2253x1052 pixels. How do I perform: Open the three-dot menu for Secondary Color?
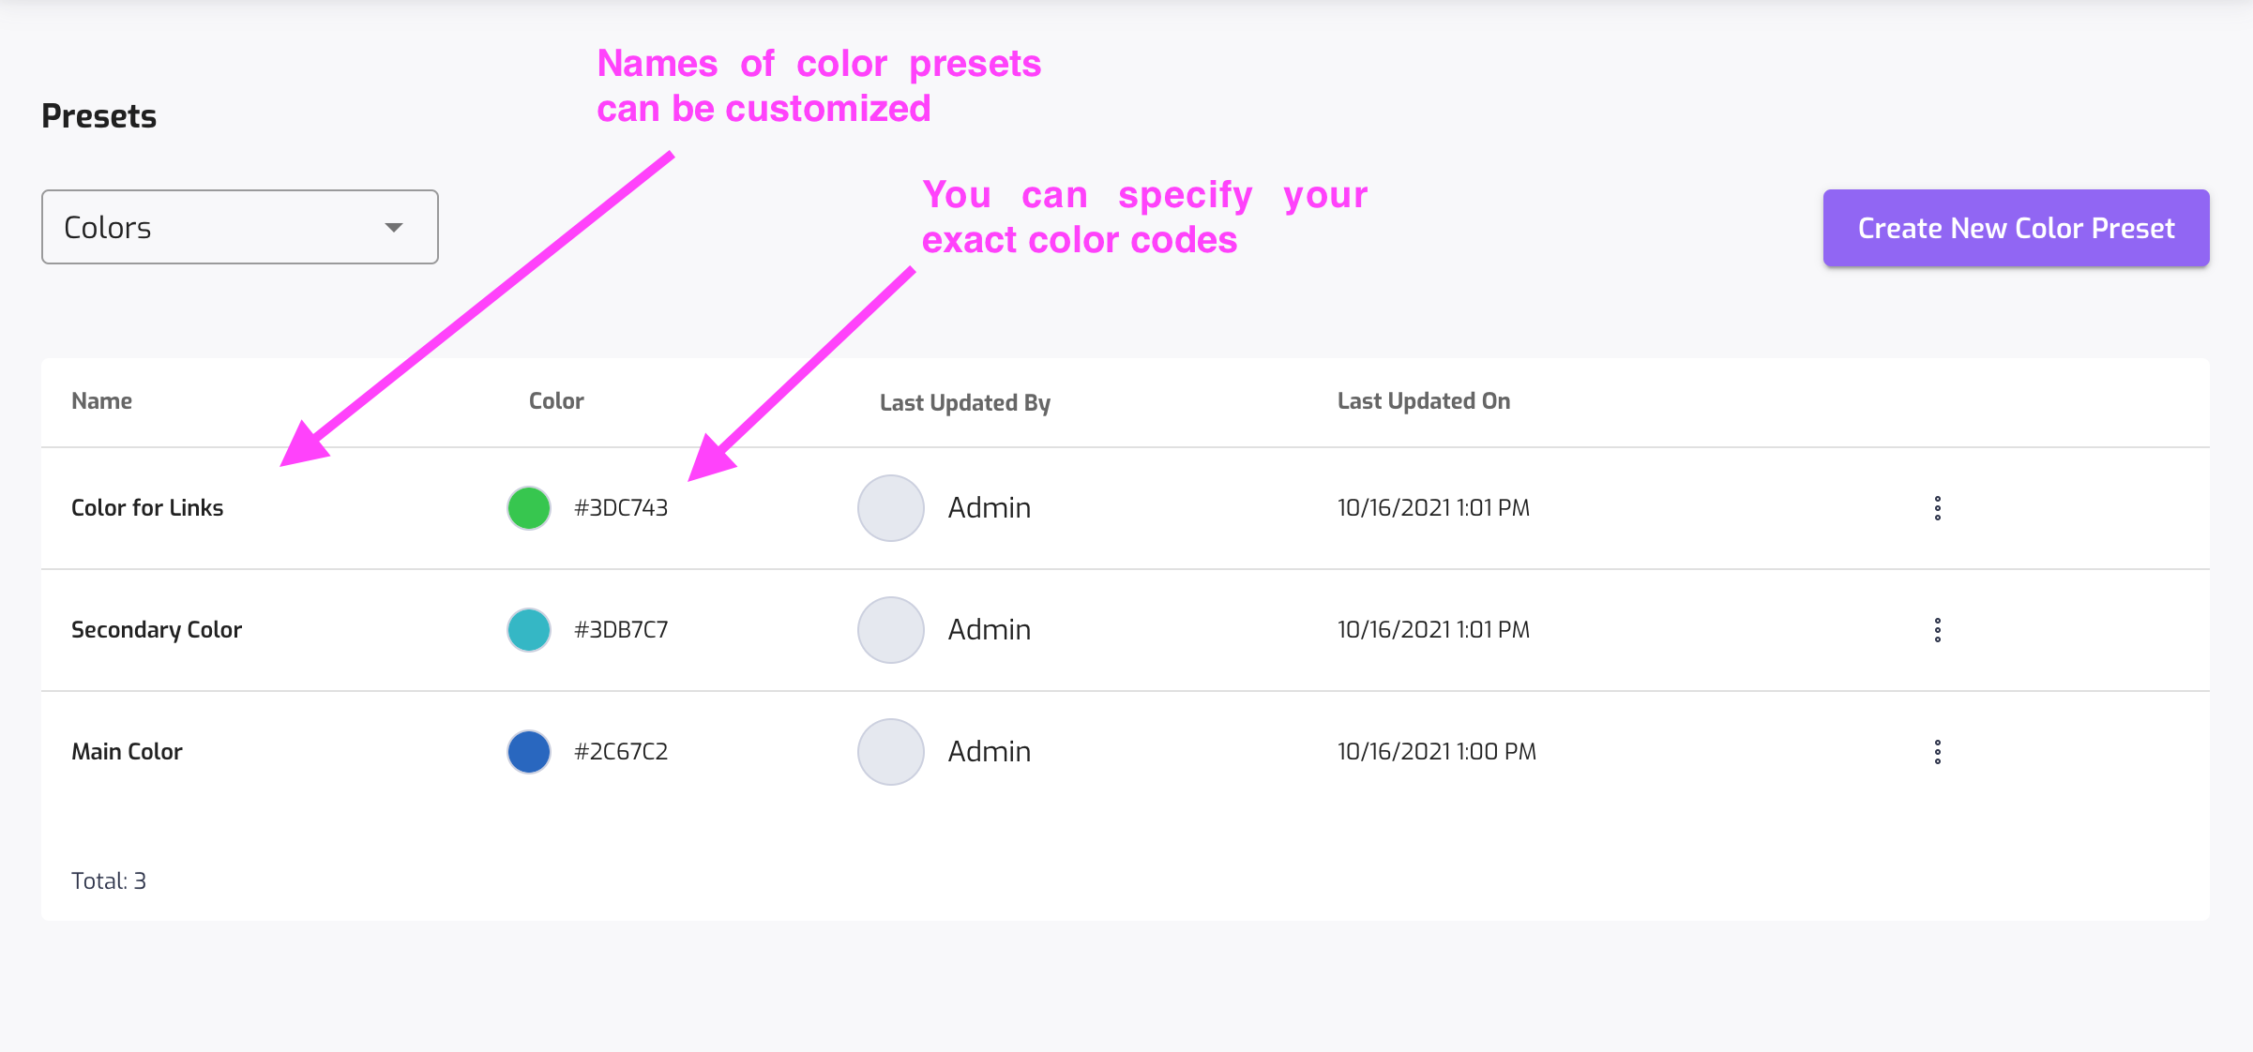click(1937, 630)
